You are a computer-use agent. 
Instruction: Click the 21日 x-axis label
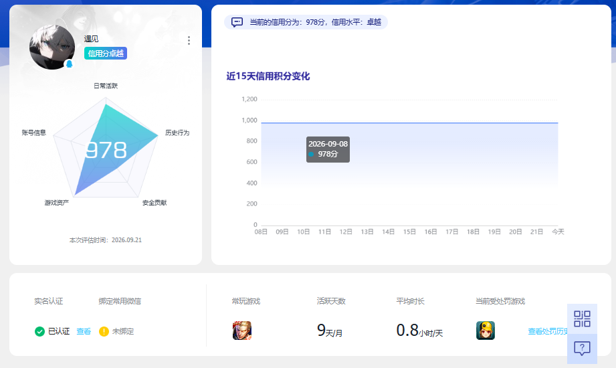click(536, 232)
